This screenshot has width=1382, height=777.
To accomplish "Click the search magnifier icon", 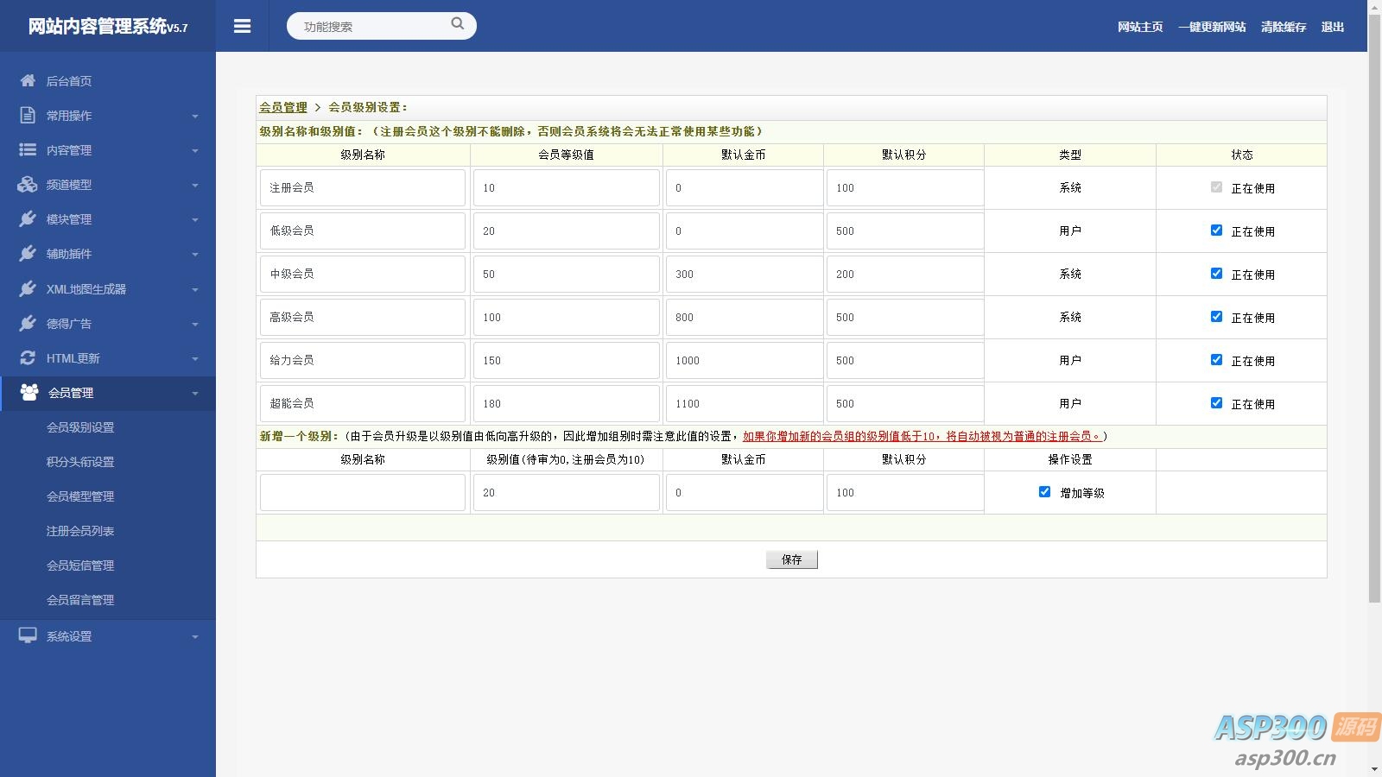I will pyautogui.click(x=457, y=24).
